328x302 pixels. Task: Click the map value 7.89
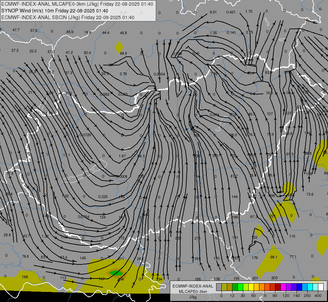coord(214,74)
